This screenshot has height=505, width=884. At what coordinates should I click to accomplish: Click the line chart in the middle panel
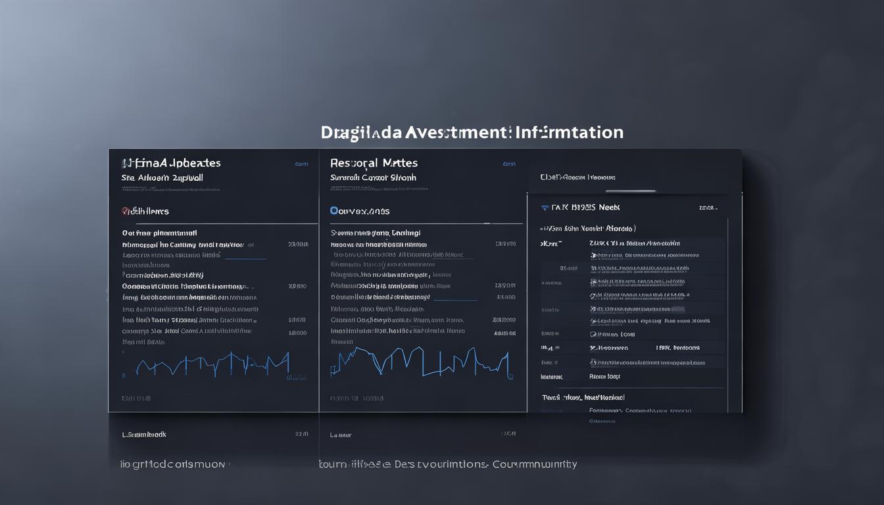(421, 362)
